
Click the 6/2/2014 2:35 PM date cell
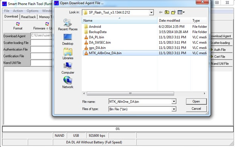[x=171, y=27]
